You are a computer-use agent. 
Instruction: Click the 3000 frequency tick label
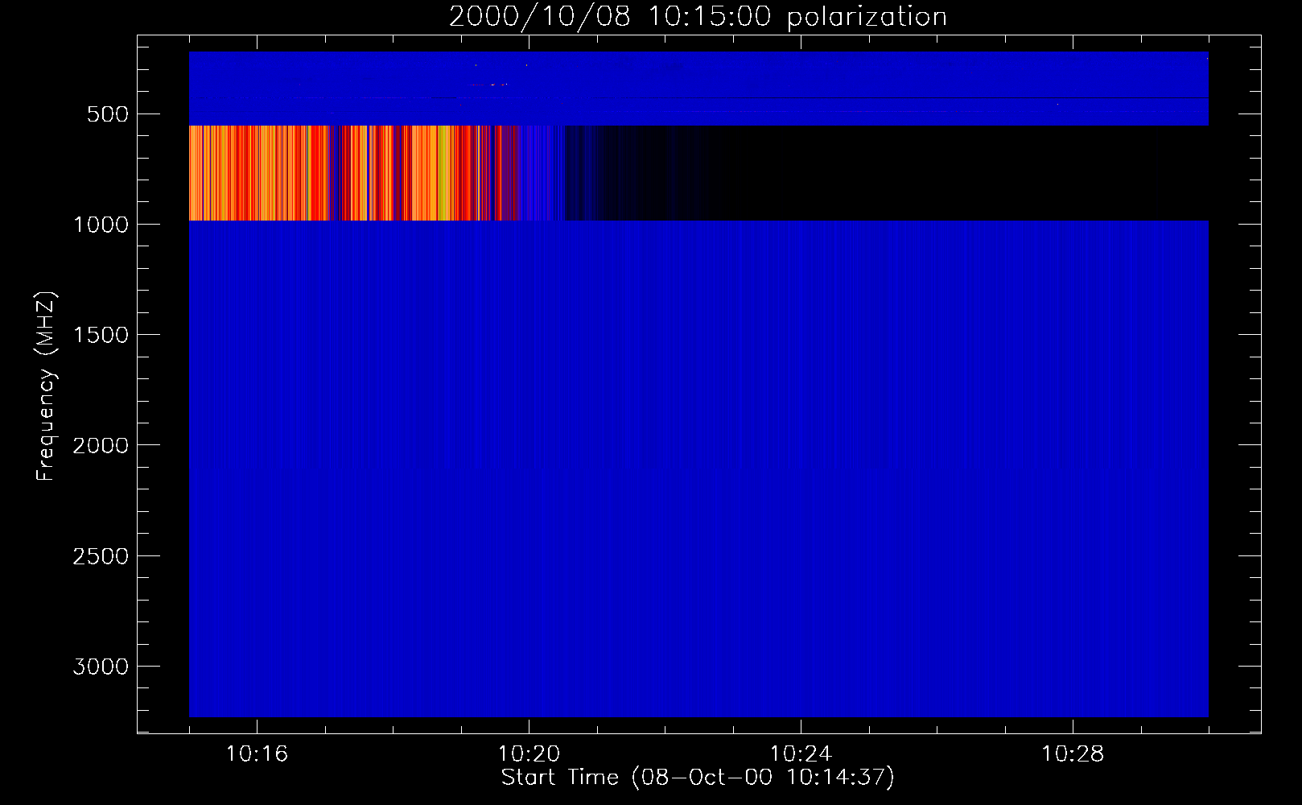pos(101,667)
